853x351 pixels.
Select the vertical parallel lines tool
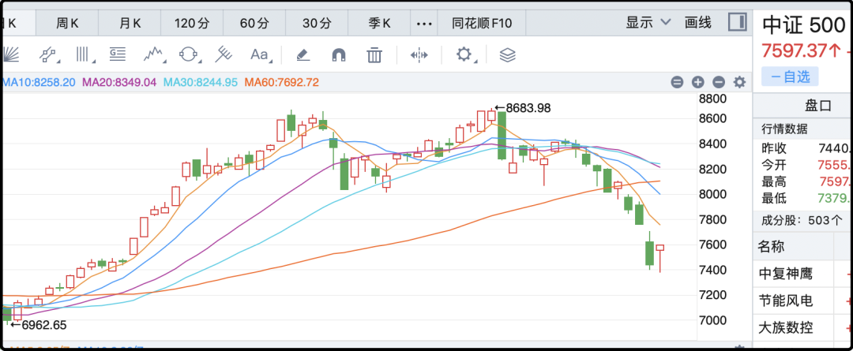click(x=83, y=54)
